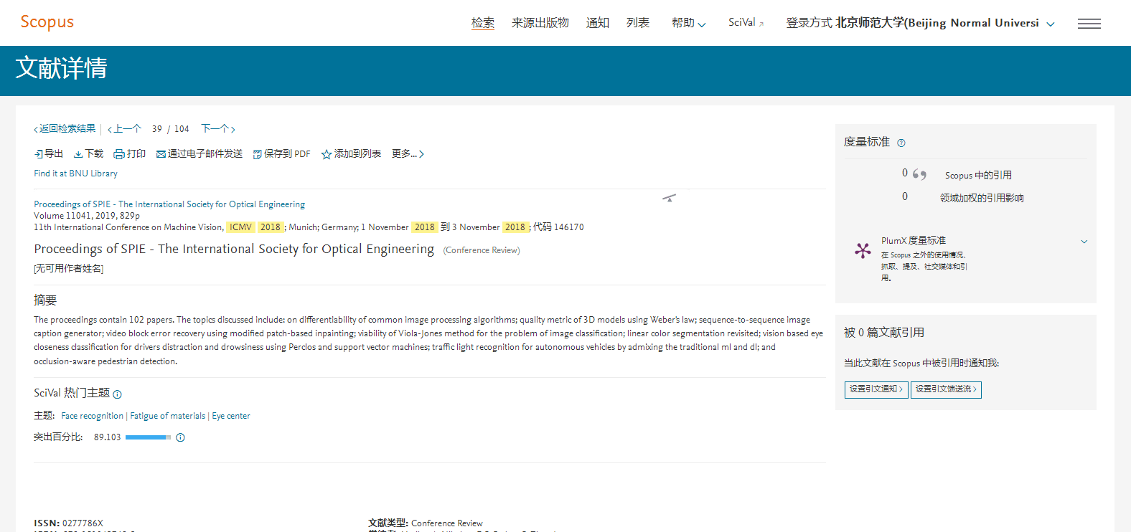This screenshot has width=1131, height=532.
Task: Go to the 检索 search tab
Action: (x=483, y=23)
